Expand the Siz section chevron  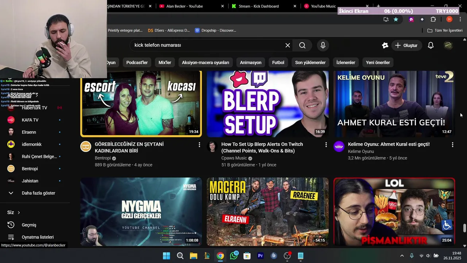click(19, 213)
